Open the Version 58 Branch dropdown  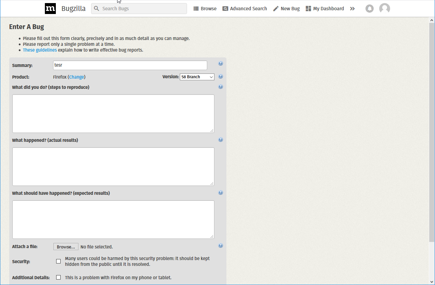click(x=197, y=77)
